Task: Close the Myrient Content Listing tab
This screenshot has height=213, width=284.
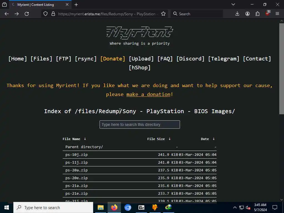Action: pos(67,4)
